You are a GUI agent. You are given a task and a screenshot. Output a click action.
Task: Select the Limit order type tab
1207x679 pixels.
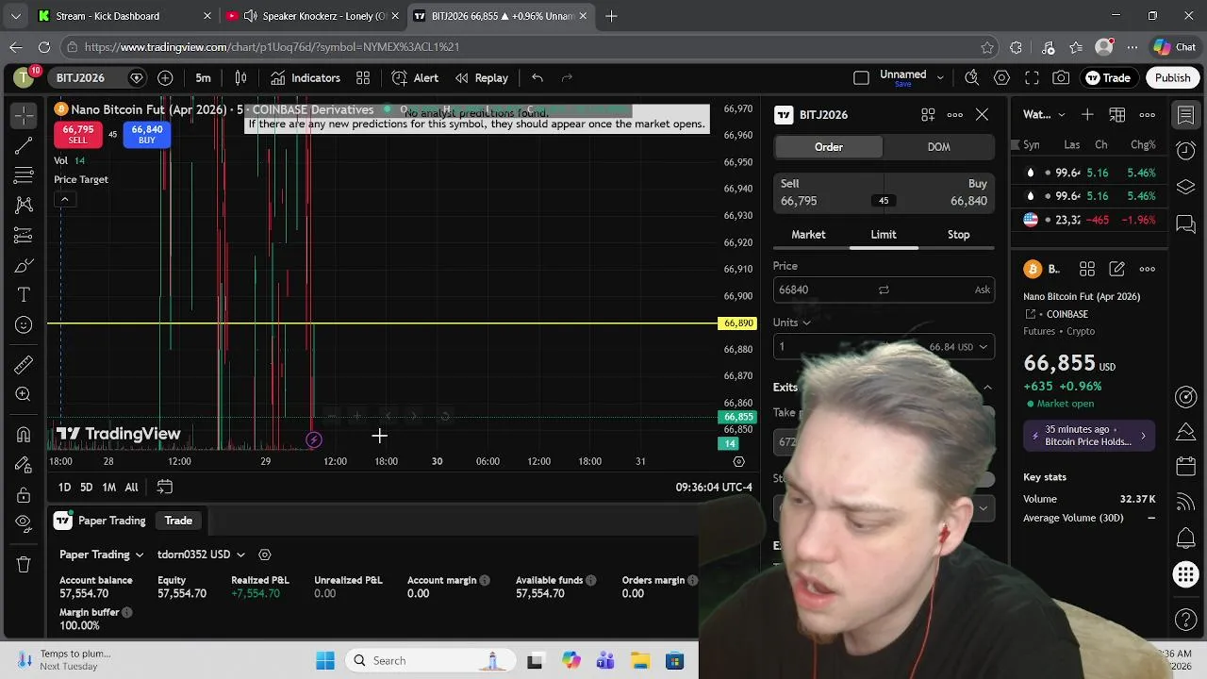click(884, 235)
